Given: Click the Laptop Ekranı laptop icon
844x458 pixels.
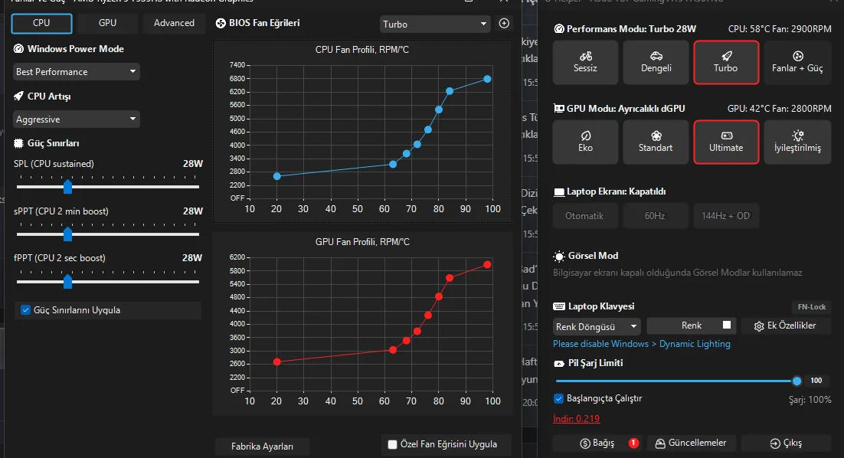Looking at the screenshot, I should 559,192.
